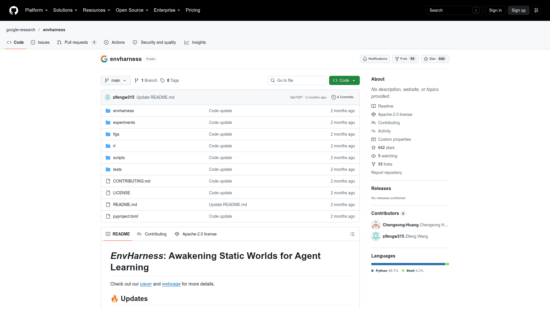The image size is (550, 309).
Task: Click the Notifications button
Action: 375,59
